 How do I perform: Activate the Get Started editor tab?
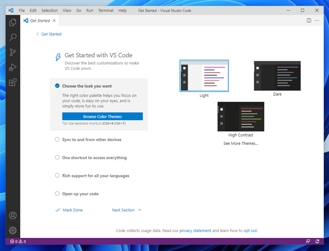pyautogui.click(x=40, y=21)
